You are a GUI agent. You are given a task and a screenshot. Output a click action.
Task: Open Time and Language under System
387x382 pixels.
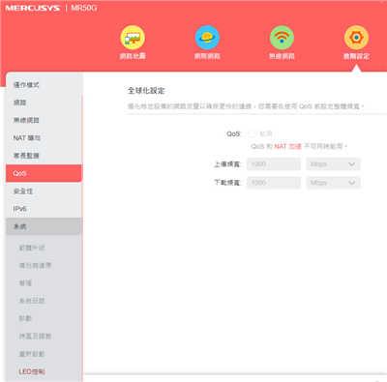pos(35,337)
